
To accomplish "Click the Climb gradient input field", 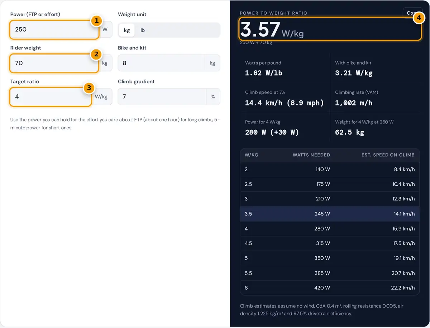I will [162, 97].
